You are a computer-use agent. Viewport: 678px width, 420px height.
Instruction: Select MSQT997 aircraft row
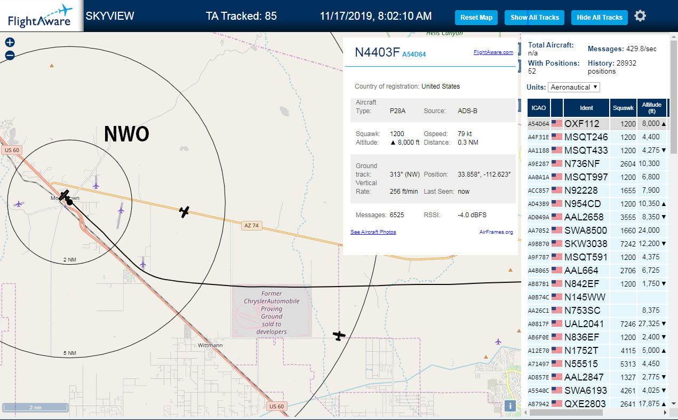(x=598, y=177)
